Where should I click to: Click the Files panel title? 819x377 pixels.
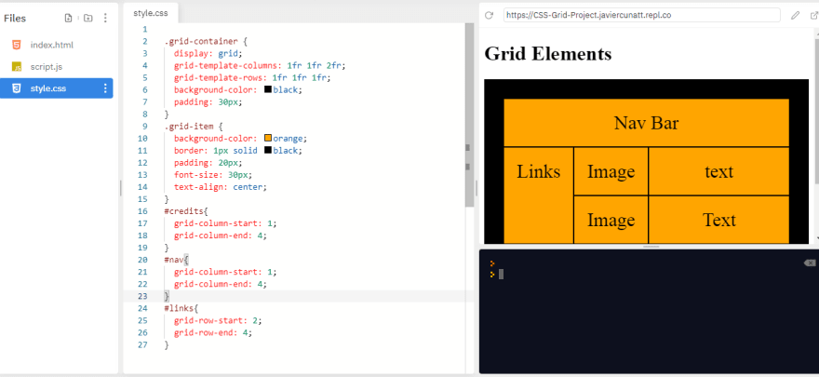point(15,19)
